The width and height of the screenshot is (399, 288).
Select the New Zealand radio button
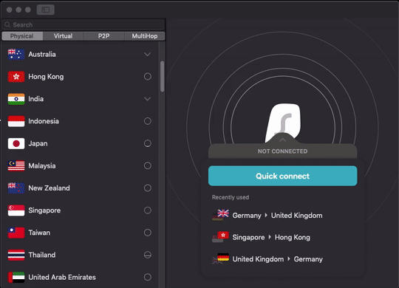coord(148,188)
